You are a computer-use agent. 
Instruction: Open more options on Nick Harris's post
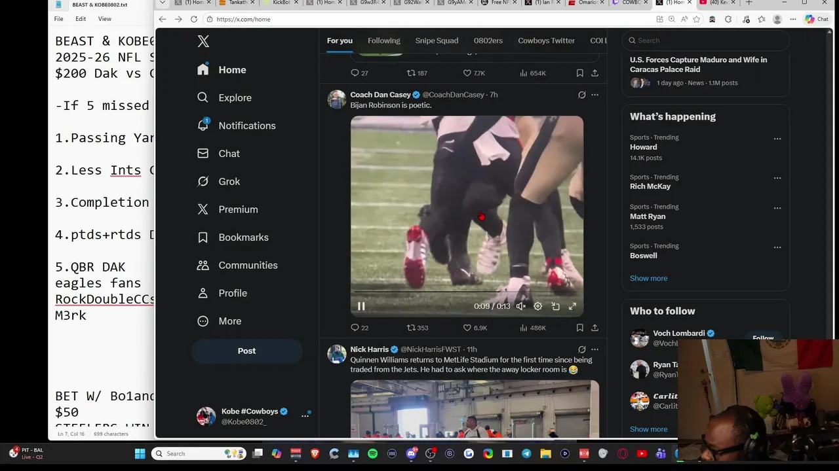coord(595,349)
